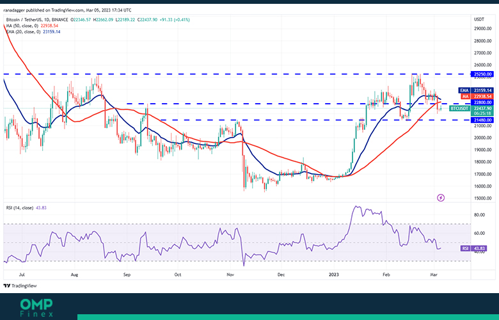Click the Aug label on time axis
Image resolution: width=499 pixels, height=320 pixels.
coord(74,275)
